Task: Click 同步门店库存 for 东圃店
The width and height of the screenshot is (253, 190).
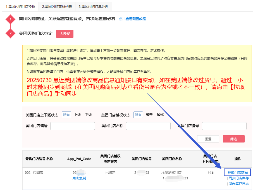Action: 239,178
